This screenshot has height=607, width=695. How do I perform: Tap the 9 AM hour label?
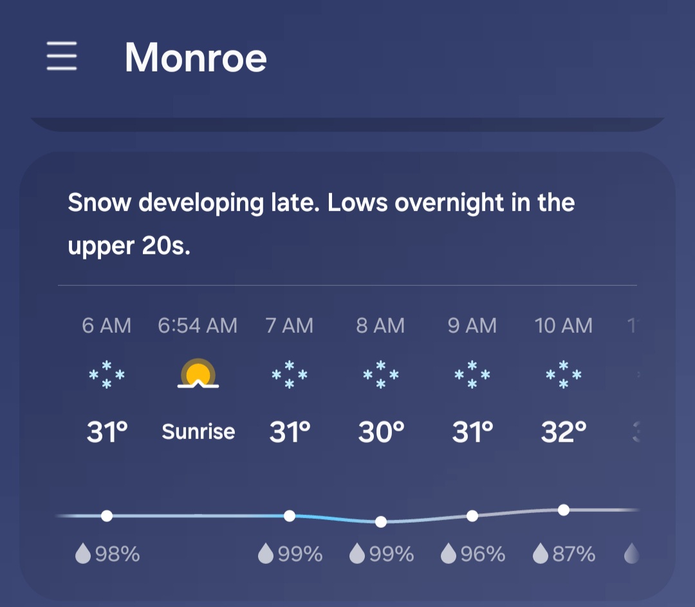click(472, 326)
